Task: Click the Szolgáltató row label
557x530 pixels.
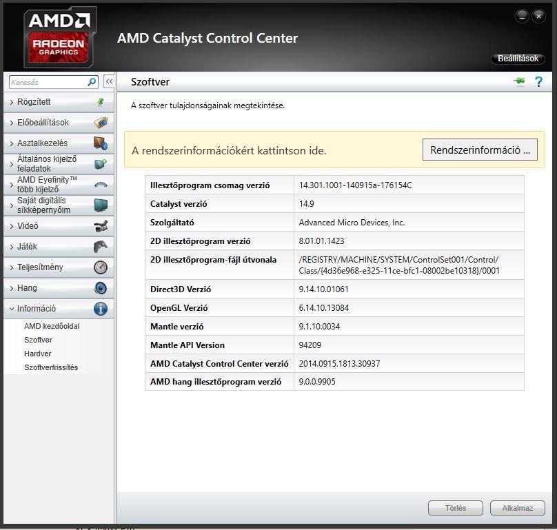Action: (x=172, y=223)
